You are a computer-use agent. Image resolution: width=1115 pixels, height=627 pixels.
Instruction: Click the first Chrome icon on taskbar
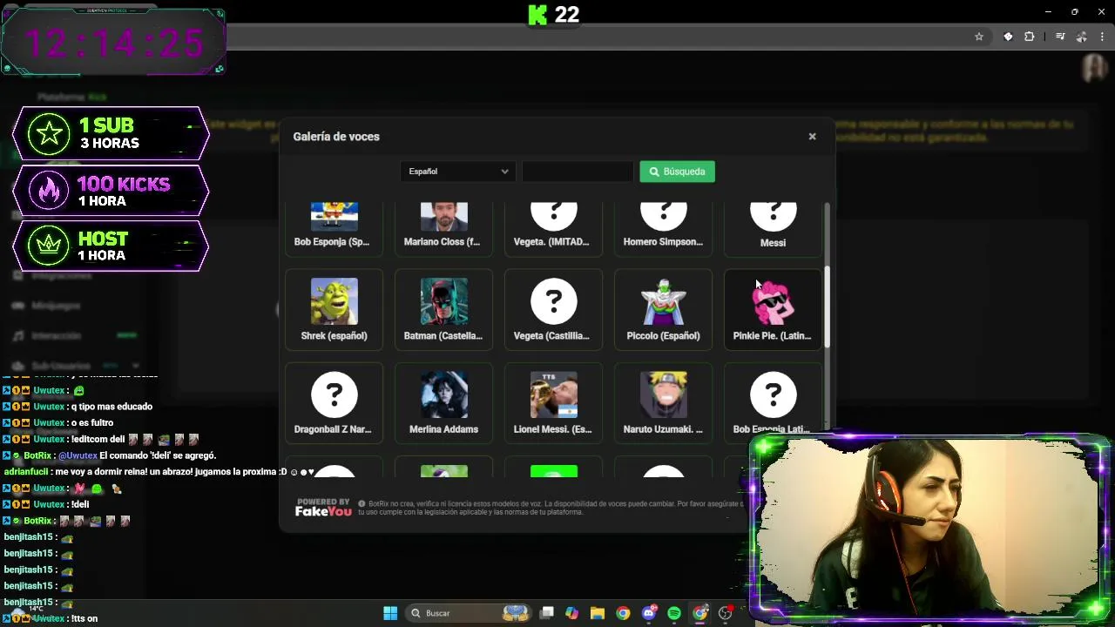click(x=623, y=613)
